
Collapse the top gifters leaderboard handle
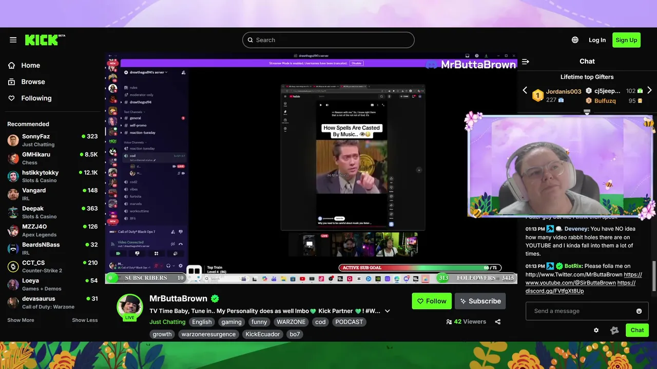(587, 111)
